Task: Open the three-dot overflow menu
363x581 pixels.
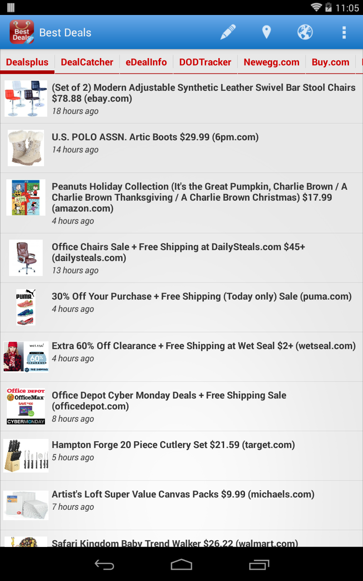Action: tap(344, 32)
